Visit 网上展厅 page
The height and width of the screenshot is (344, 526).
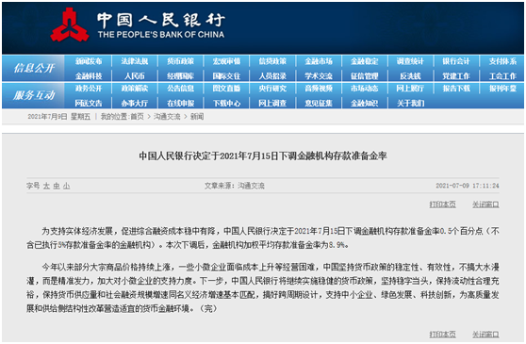(x=410, y=89)
